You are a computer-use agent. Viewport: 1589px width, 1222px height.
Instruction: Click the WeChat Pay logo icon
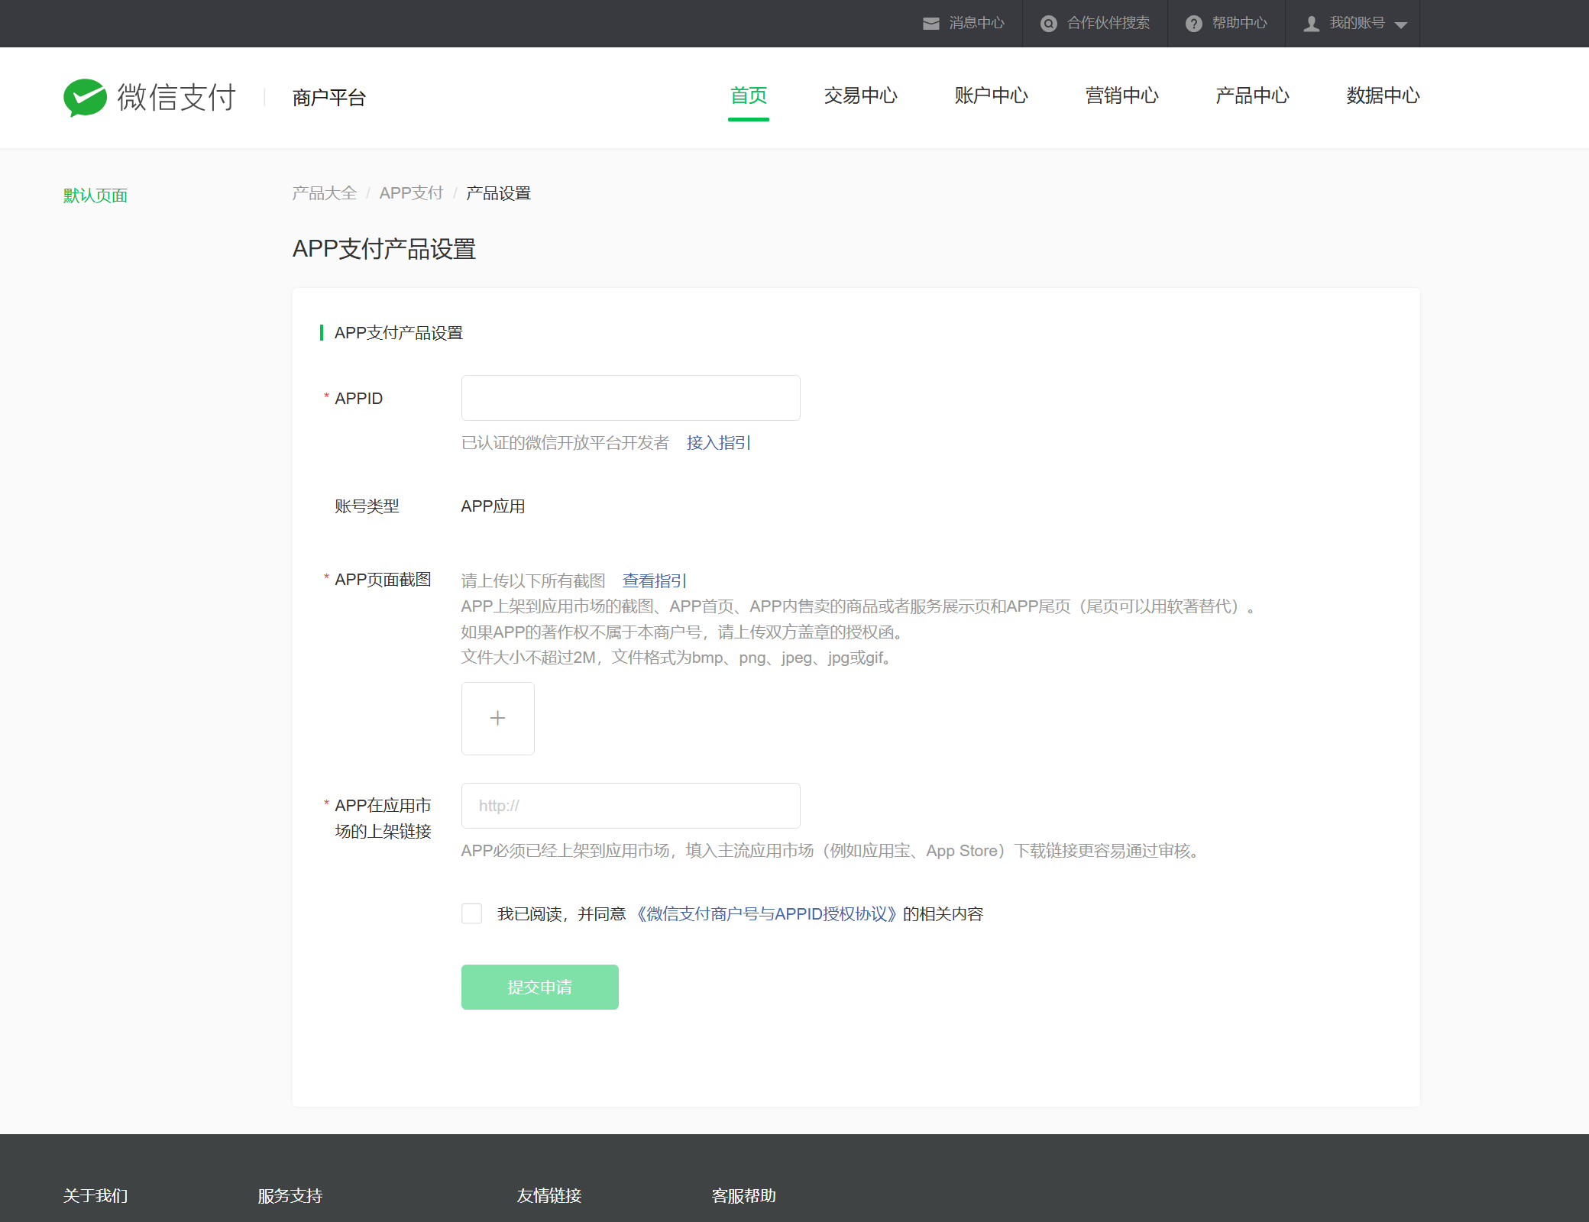85,97
